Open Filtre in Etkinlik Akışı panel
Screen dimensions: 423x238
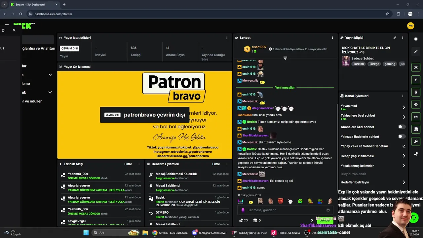(128, 164)
